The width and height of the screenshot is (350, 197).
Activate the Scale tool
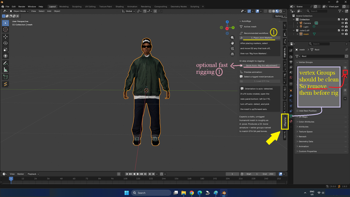(x=5, y=50)
